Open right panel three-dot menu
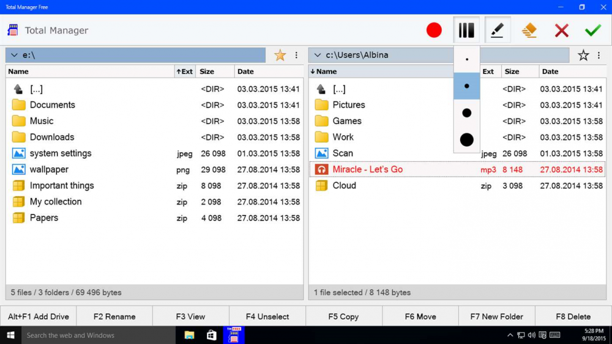The width and height of the screenshot is (612, 344). click(x=599, y=55)
